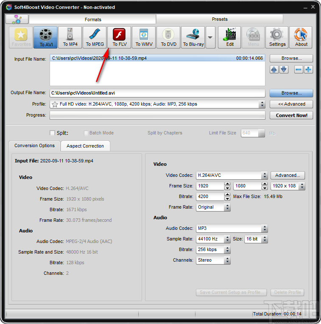This screenshot has width=321, height=324.
Task: Open the Profile dropdown list
Action: (x=262, y=104)
